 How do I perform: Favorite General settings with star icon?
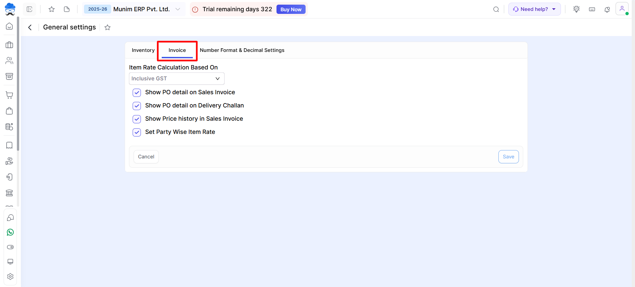point(107,27)
